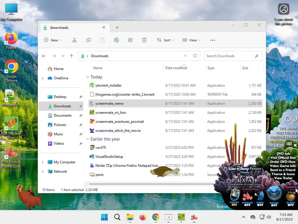Toggle Marlin fish ON/OFF
Viewport: 298px width, 224px height.
click(x=247, y=199)
